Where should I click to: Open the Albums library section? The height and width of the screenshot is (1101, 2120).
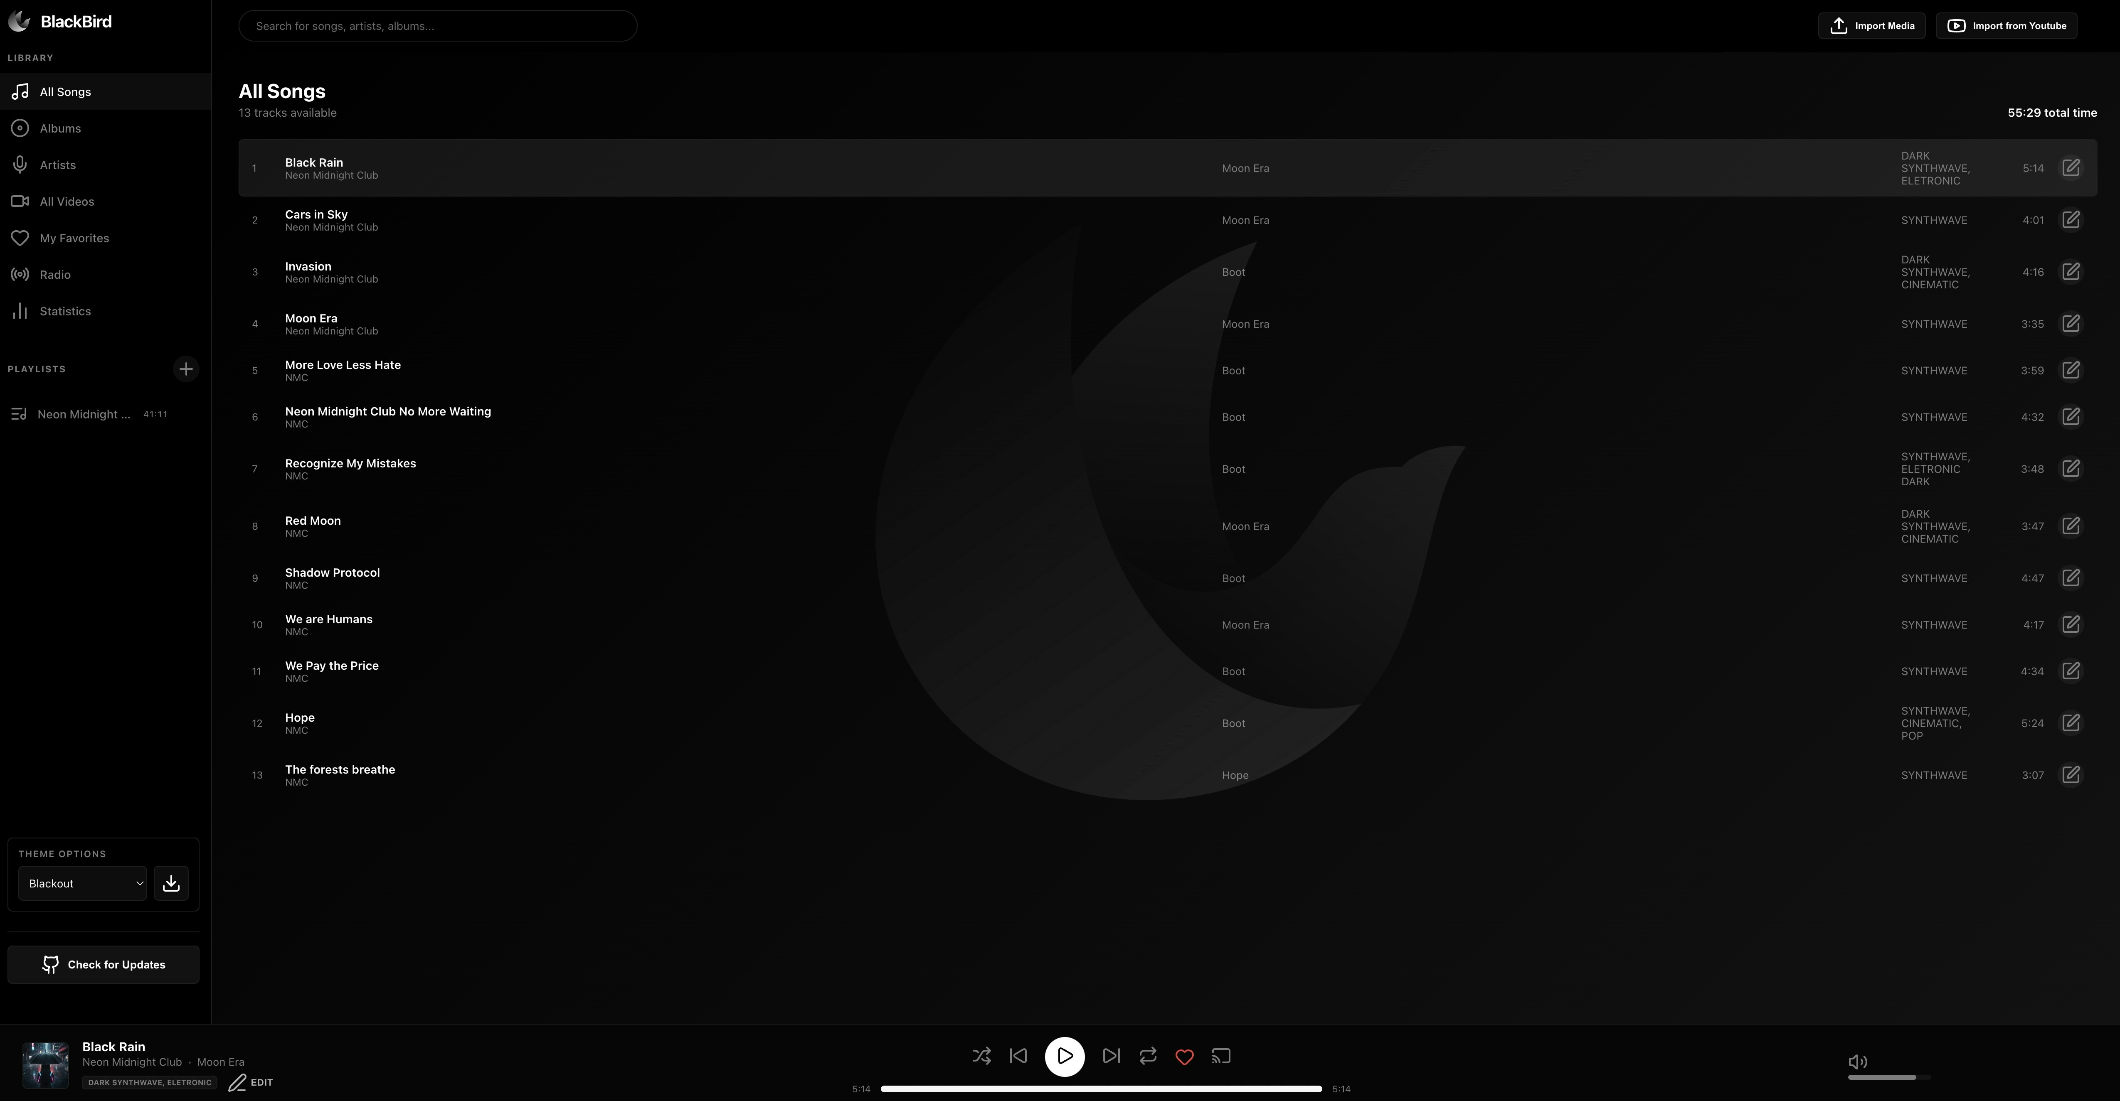60,128
